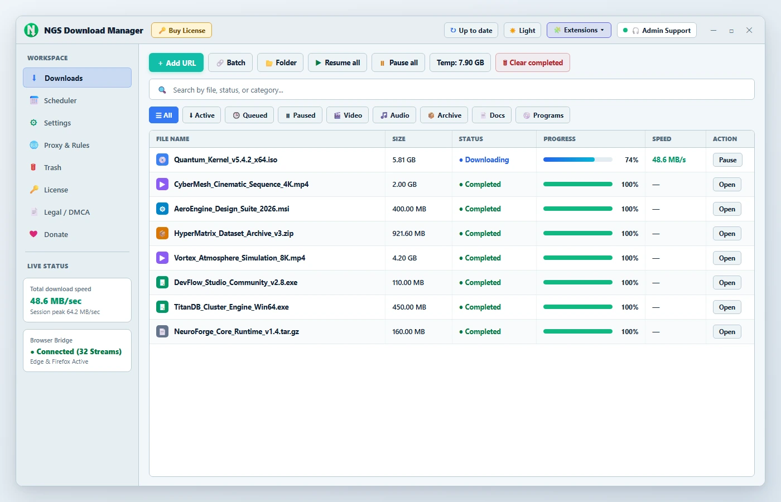
Task: Open the Scheduler page in sidebar
Action: 77,100
